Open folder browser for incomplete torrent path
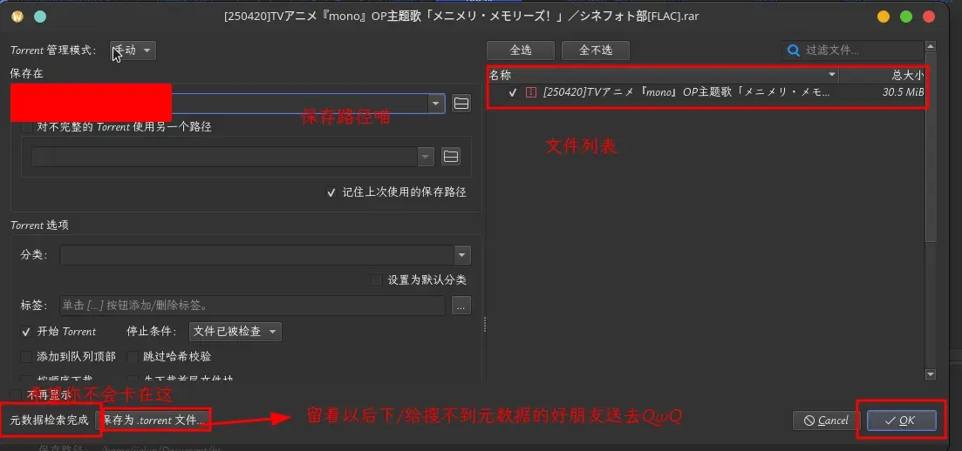Image resolution: width=962 pixels, height=451 pixels. [x=451, y=157]
